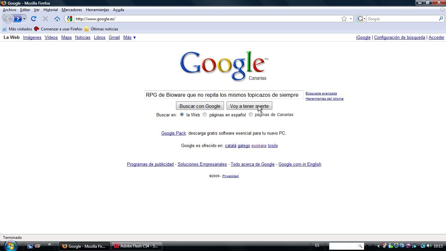Open the volume speaker tray icon

429,246
